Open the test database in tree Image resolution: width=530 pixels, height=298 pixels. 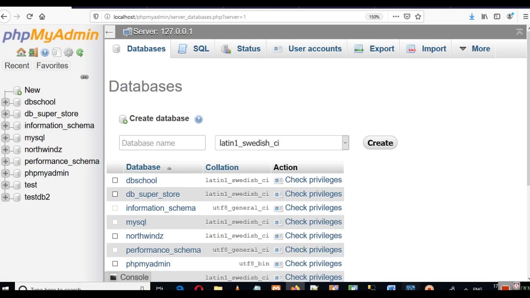tap(31, 185)
